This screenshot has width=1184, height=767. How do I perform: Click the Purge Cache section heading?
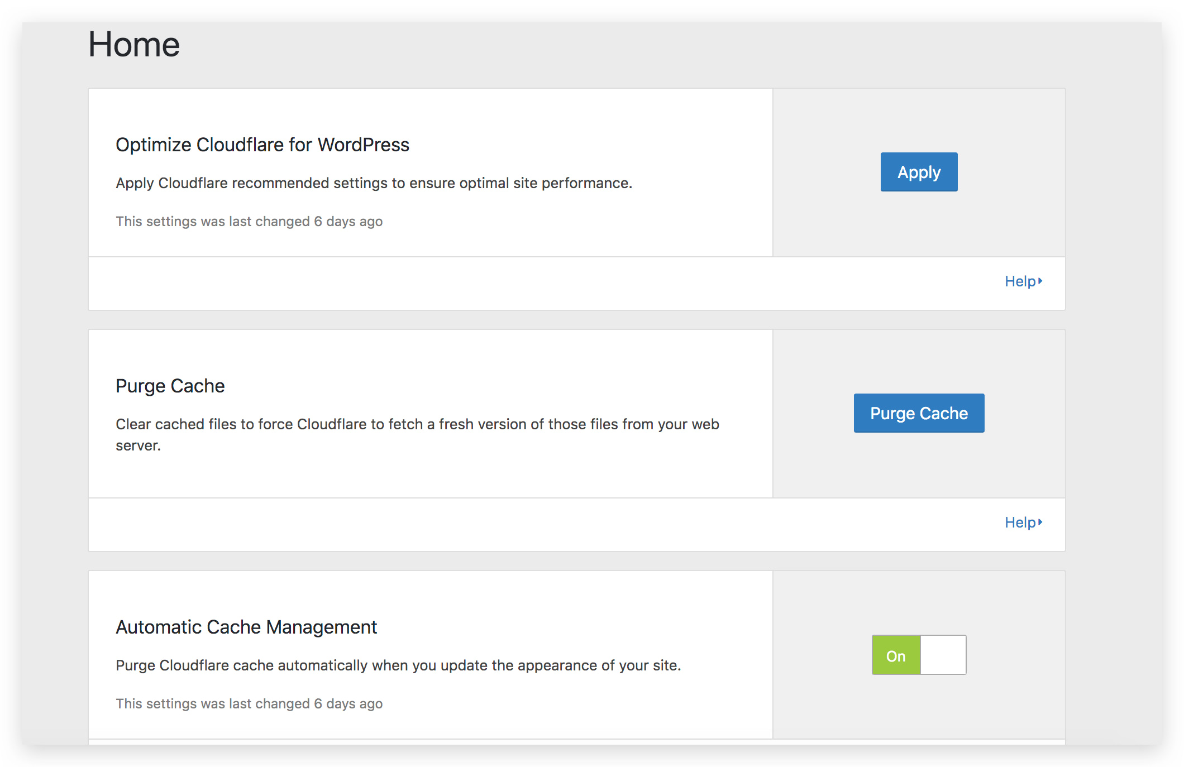[170, 386]
